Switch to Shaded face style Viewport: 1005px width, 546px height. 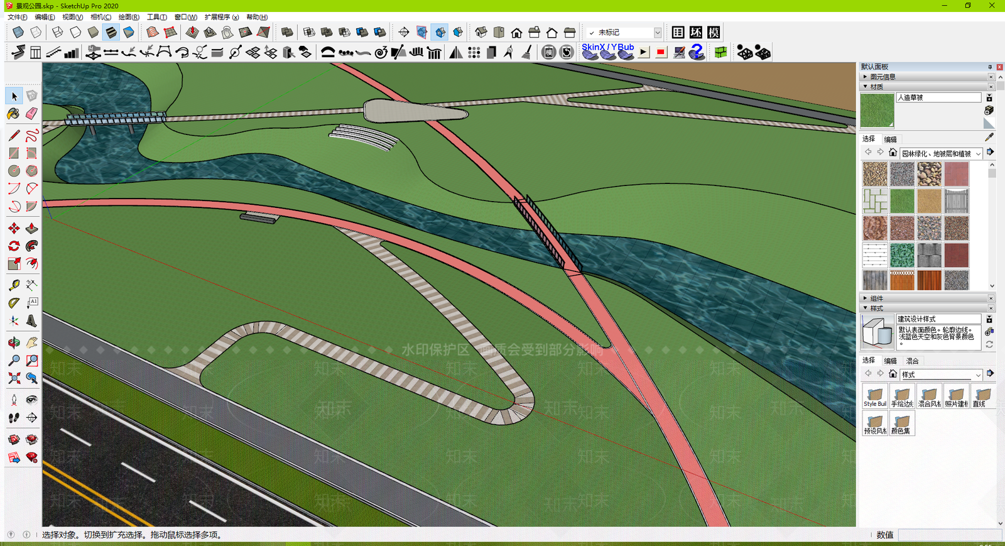pos(93,32)
